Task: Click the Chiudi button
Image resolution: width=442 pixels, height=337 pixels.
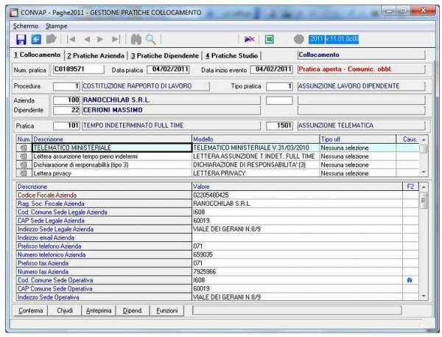Action: click(x=65, y=310)
